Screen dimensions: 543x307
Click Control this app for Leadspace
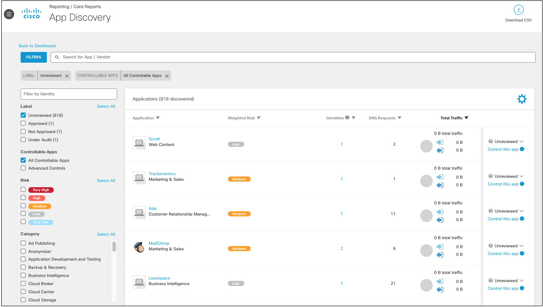coord(503,289)
